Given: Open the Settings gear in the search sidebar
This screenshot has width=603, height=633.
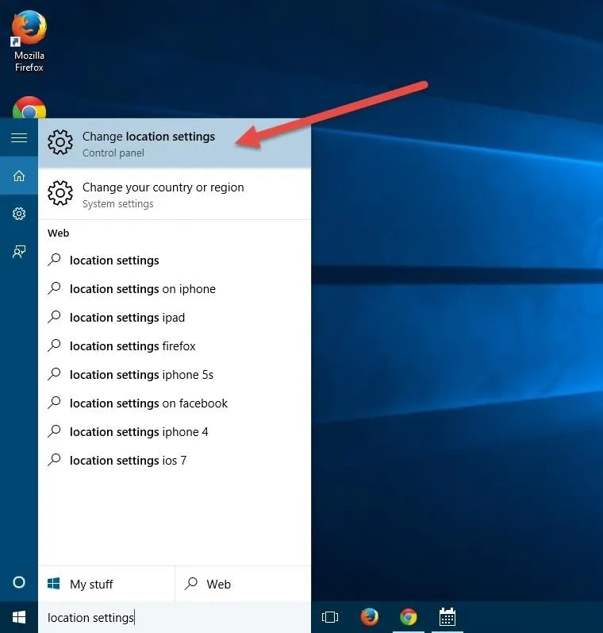Looking at the screenshot, I should coord(19,214).
